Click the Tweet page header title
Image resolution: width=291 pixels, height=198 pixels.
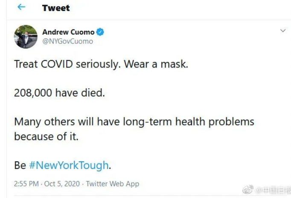[x=56, y=8]
